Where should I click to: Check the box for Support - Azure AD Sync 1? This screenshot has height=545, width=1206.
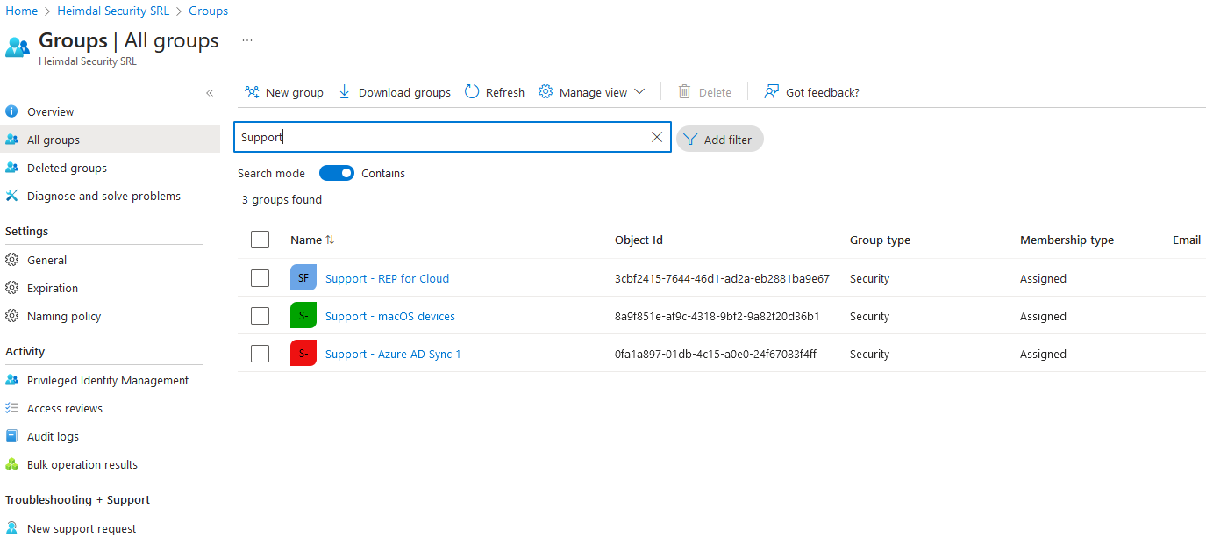coord(260,354)
